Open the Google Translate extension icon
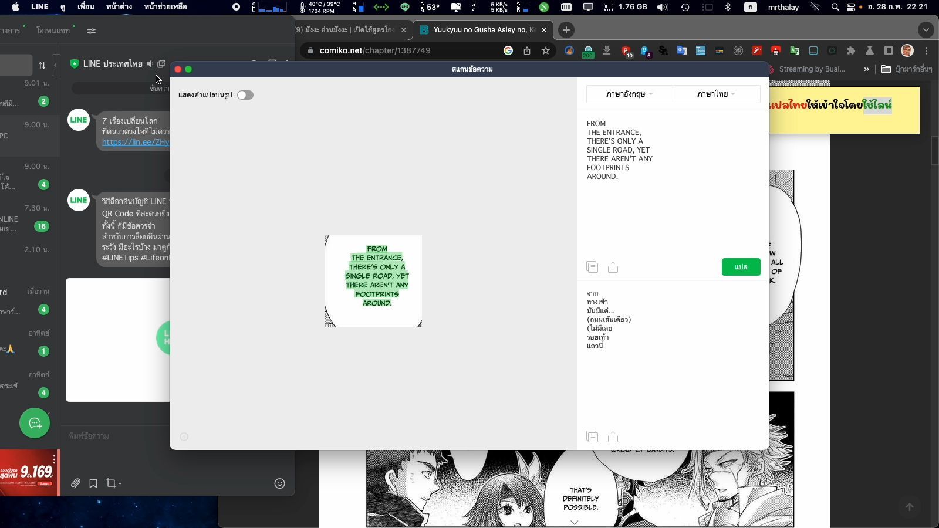Screen dimensions: 939x528 pos(682,50)
